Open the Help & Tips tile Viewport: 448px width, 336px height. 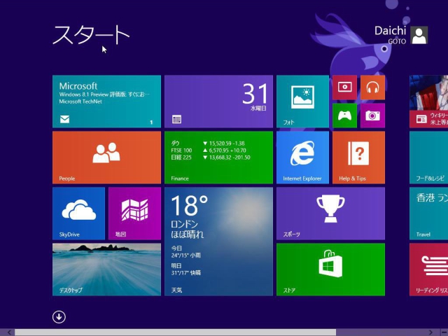coord(358,157)
